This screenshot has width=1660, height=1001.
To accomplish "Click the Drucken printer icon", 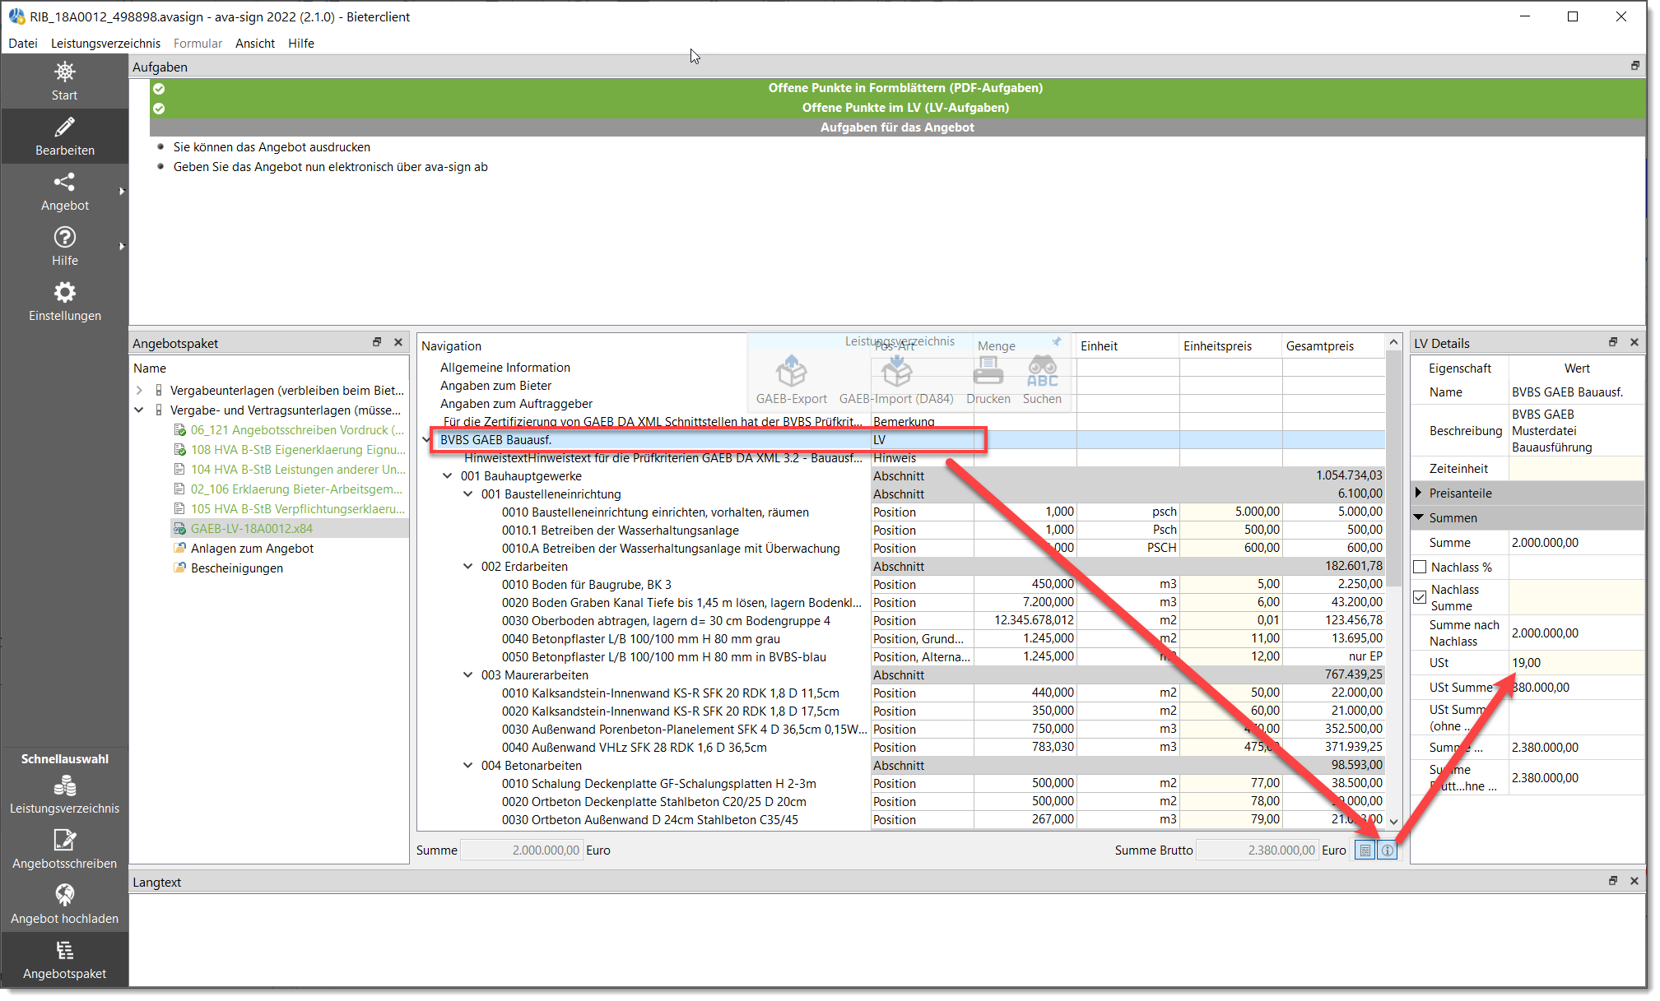I will [988, 380].
